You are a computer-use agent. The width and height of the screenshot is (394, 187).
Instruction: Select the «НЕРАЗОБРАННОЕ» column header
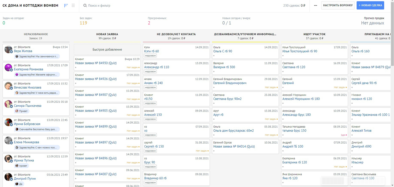[36, 34]
